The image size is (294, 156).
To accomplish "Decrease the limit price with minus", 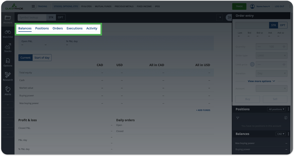I will click(x=259, y=65).
